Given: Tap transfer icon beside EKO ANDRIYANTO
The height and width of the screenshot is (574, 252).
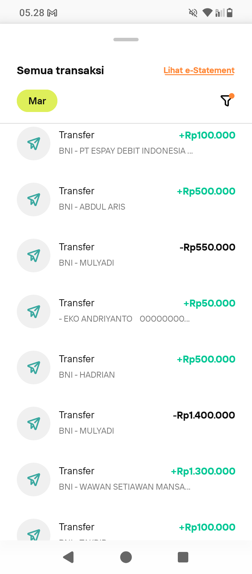Looking at the screenshot, I should click(34, 311).
